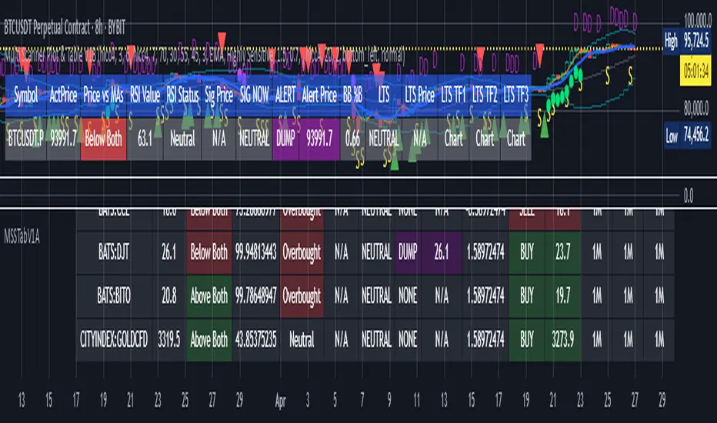Select the BTCUSDT.P symbol cell
This screenshot has height=423, width=717.
click(x=25, y=140)
